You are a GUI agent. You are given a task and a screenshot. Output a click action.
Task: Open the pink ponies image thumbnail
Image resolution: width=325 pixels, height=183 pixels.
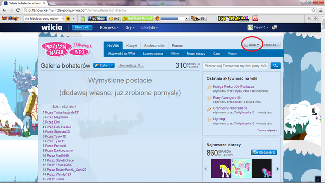(x=241, y=168)
